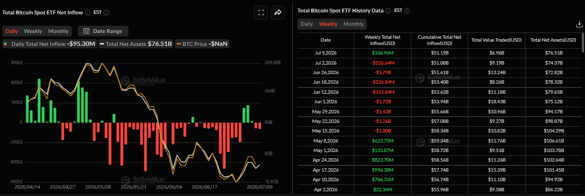Click Cumulative Total Net Inflow column header
Screen dimensions: 585x196
pyautogui.click(x=439, y=40)
